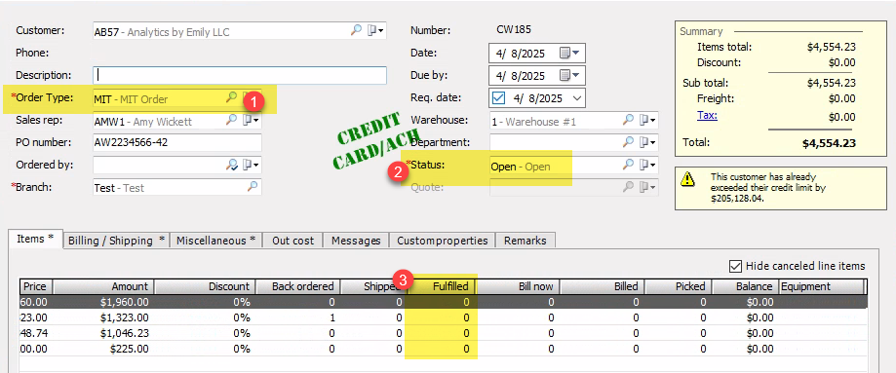The width and height of the screenshot is (896, 373).
Task: Sort by the Amount column header
Action: 104,286
